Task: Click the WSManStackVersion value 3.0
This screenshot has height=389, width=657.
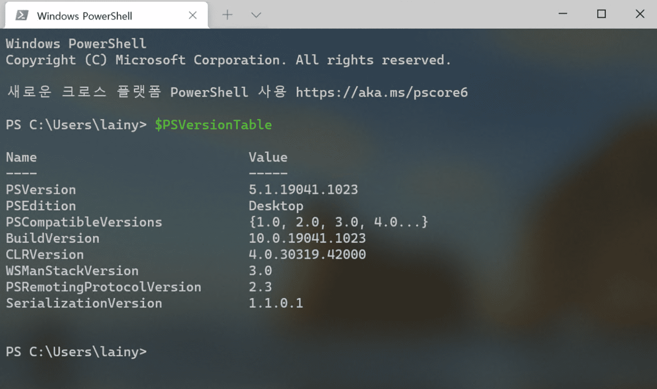Action: pos(260,270)
